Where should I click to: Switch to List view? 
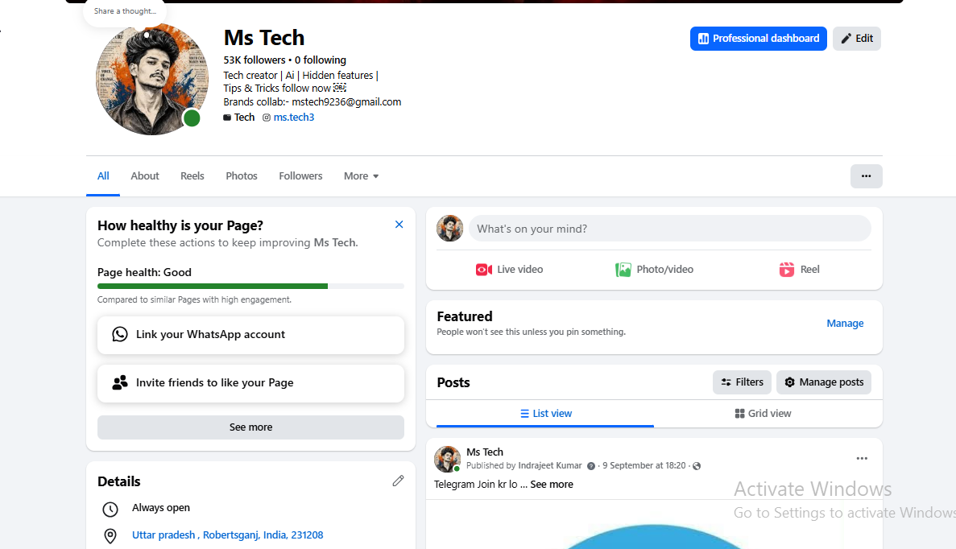[x=546, y=413]
